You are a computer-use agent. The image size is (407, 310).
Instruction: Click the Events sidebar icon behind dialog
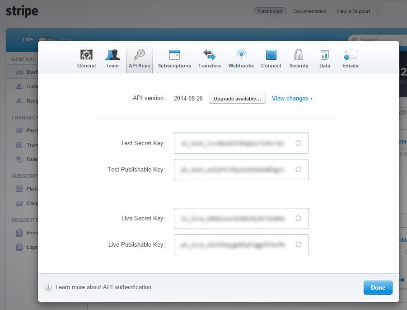pos(19,233)
